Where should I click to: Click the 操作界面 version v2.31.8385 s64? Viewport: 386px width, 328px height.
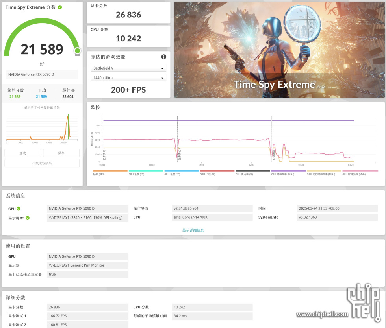click(212, 208)
